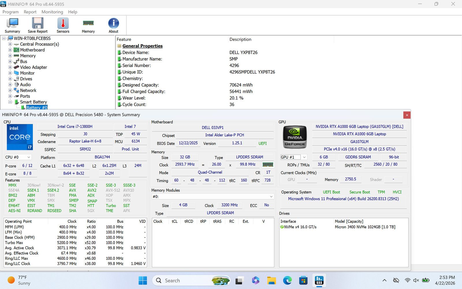The image size is (462, 289).
Task: Open the Report menu
Action: tap(30, 12)
